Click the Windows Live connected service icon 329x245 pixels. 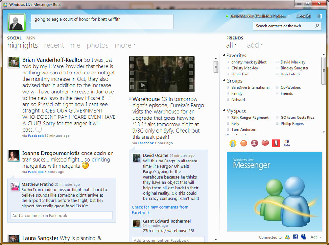[x=288, y=237]
